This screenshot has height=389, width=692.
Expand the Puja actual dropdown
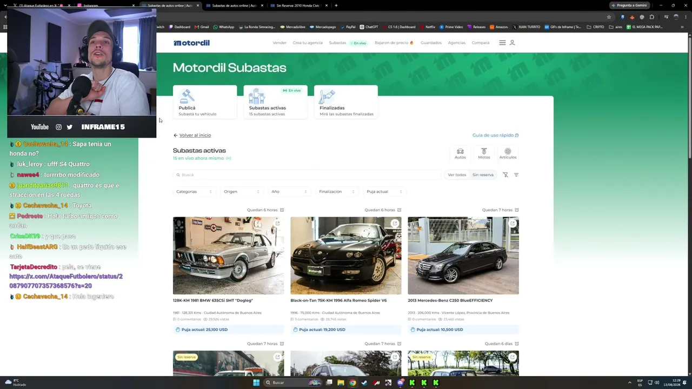pyautogui.click(x=384, y=192)
